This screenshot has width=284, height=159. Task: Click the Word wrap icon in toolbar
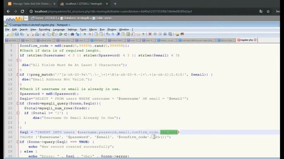108,34
